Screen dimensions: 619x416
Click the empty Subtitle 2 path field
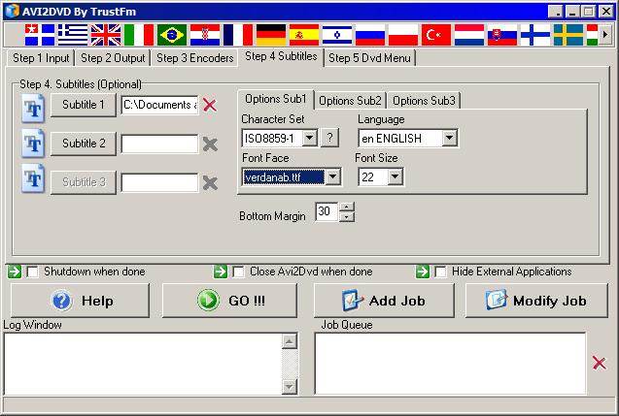[159, 144]
